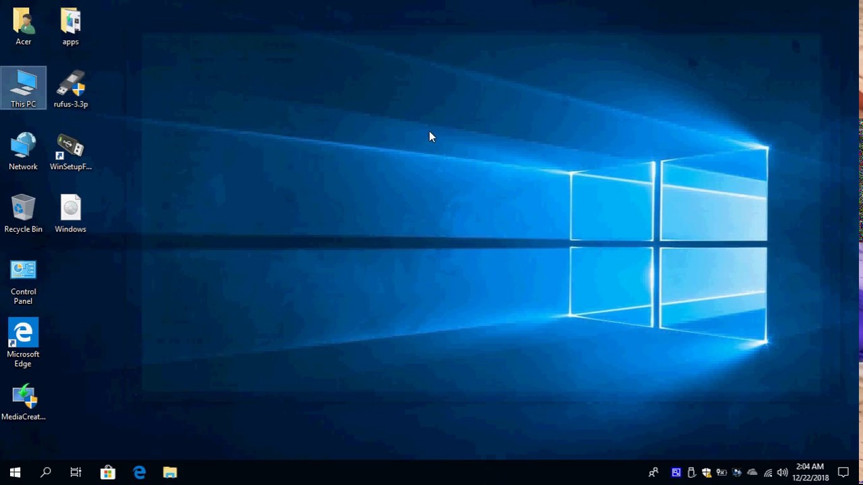This screenshot has height=485, width=863.
Task: Select Microsoft Edge desktop shortcut
Action: point(24,344)
